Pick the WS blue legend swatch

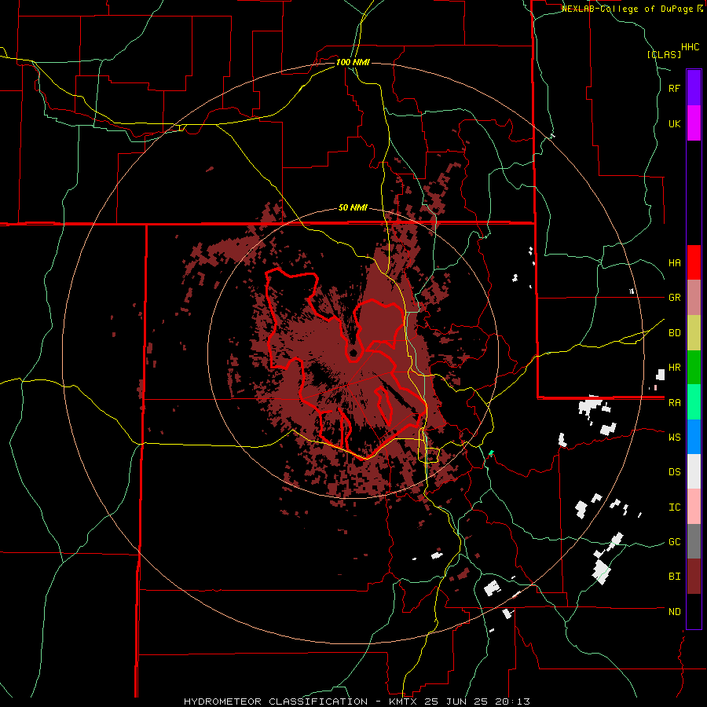[x=694, y=437]
